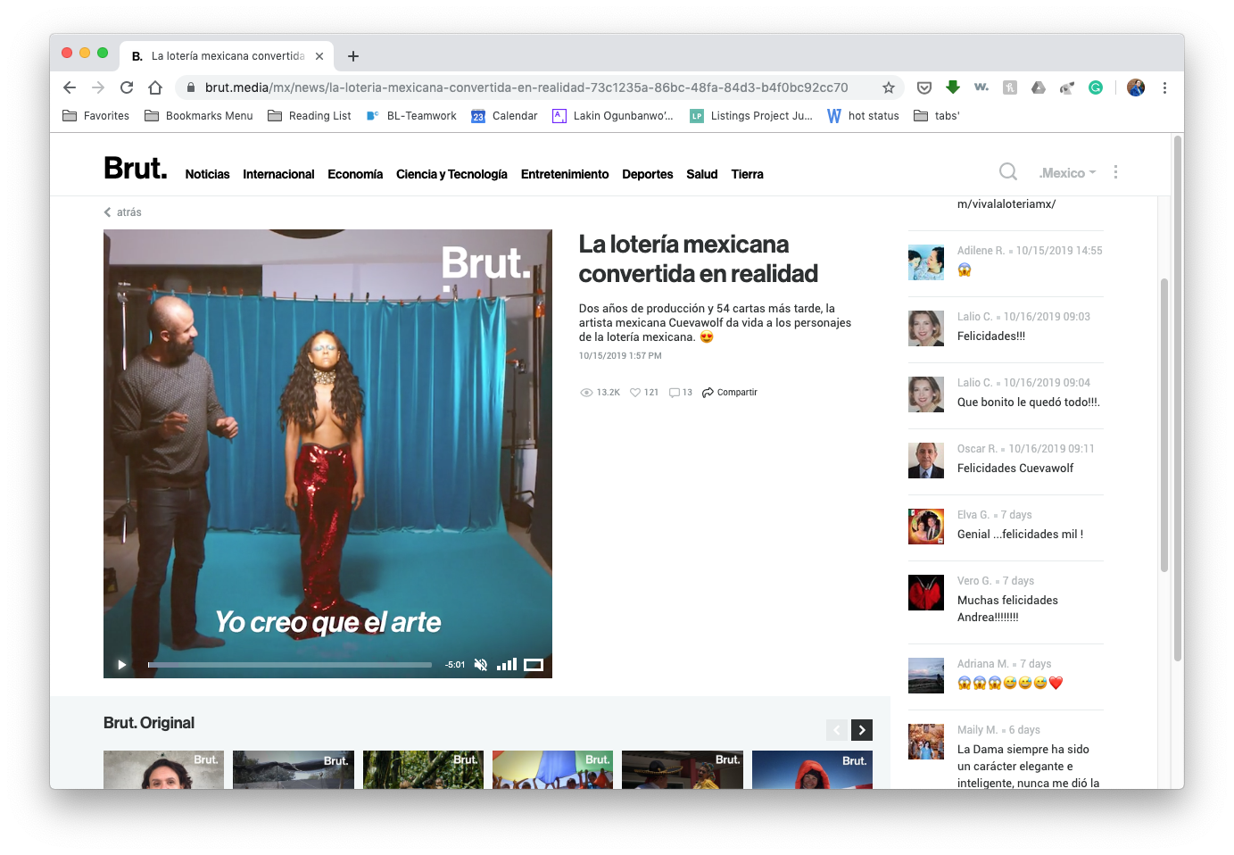Image resolution: width=1234 pixels, height=855 pixels.
Task: Open the BL-Teamwork bookmark
Action: [411, 116]
